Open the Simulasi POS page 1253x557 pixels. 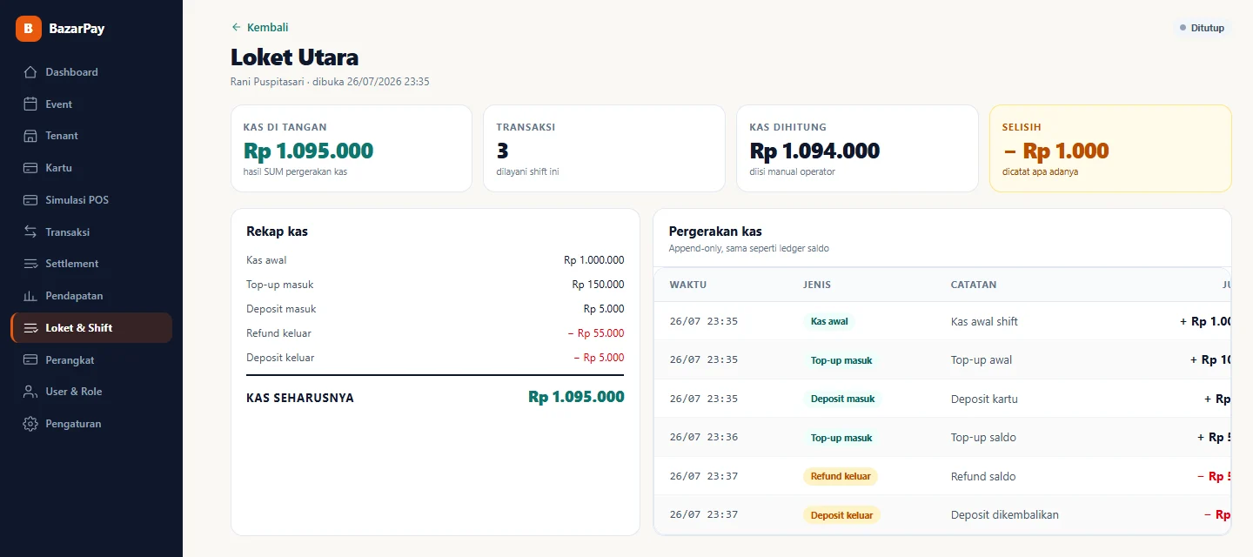point(91,200)
